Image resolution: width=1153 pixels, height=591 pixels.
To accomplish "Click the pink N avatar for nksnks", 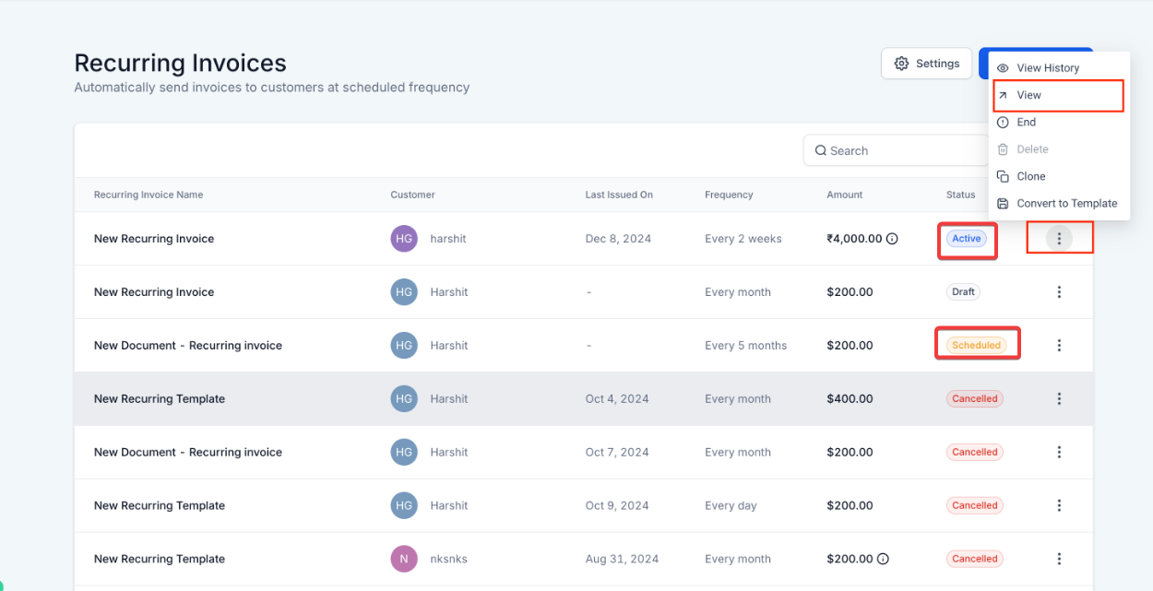I will coord(404,559).
